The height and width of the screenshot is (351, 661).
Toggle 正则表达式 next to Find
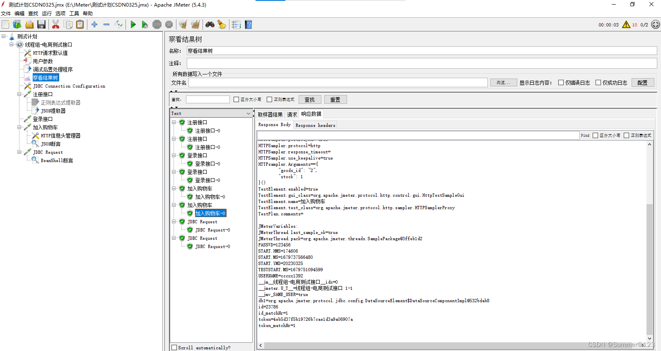coord(626,136)
